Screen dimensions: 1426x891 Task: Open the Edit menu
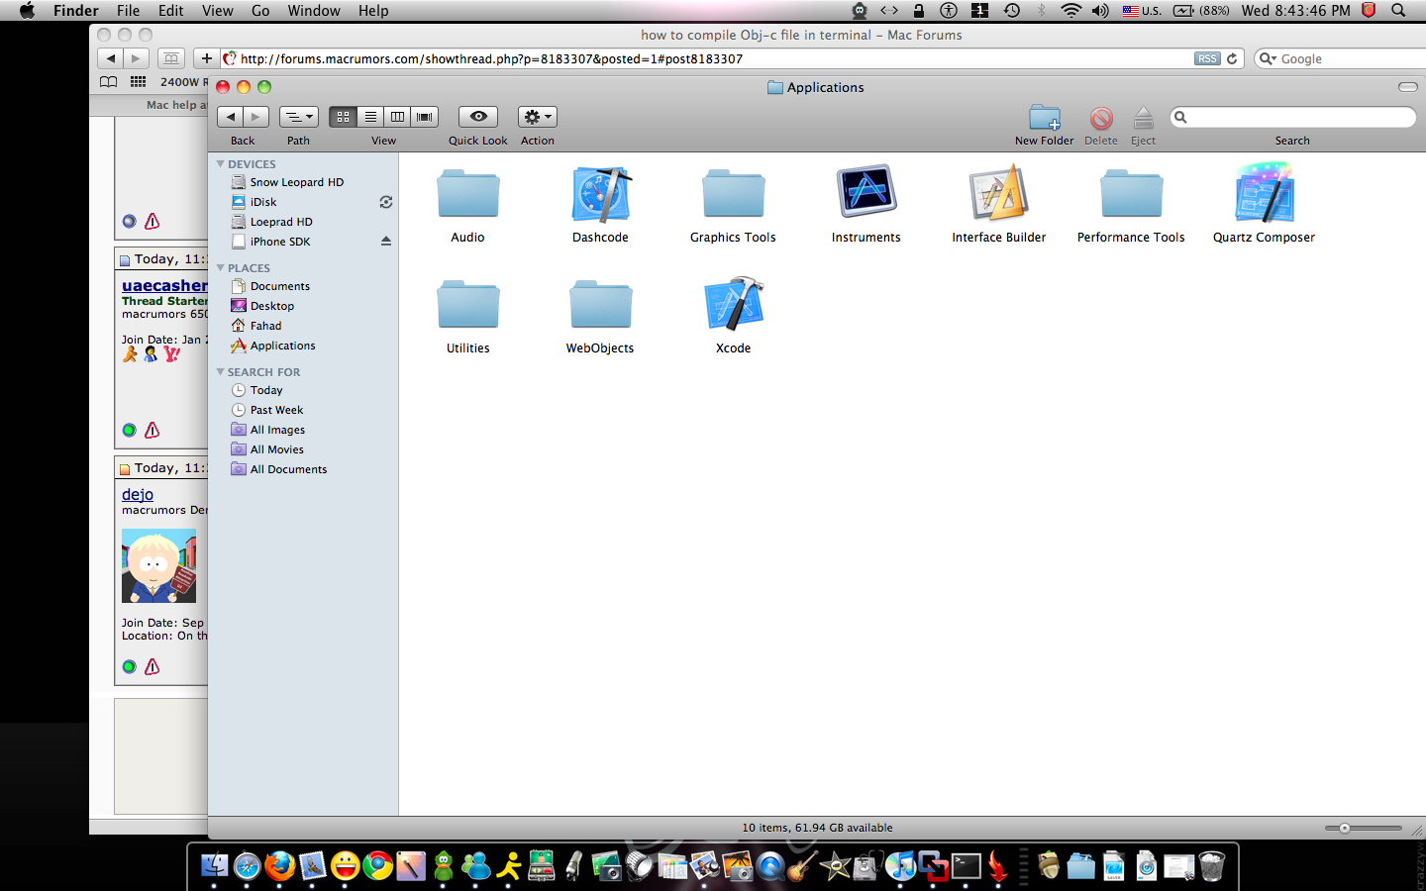pos(171,11)
